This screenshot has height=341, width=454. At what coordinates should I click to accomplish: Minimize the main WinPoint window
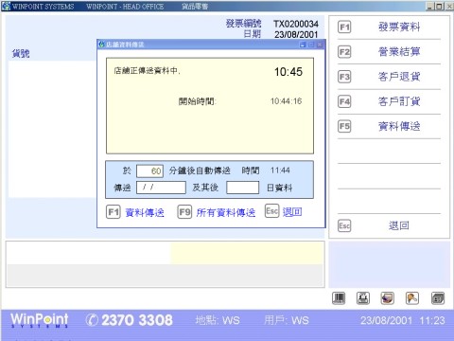coord(429,6)
